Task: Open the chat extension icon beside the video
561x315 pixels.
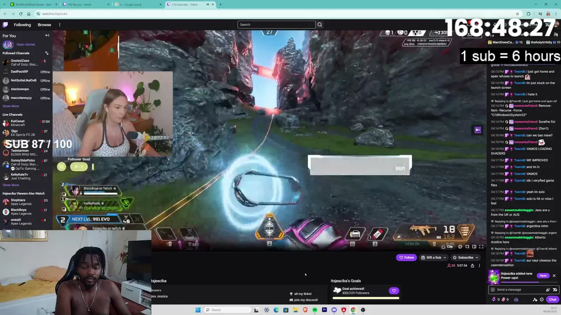Action: click(x=478, y=130)
